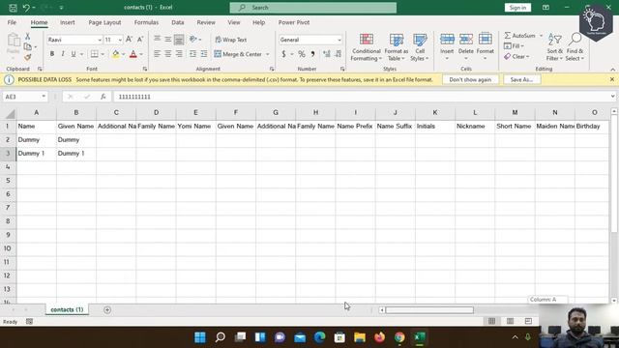
Task: Open the font name combo box
Action: coord(74,40)
